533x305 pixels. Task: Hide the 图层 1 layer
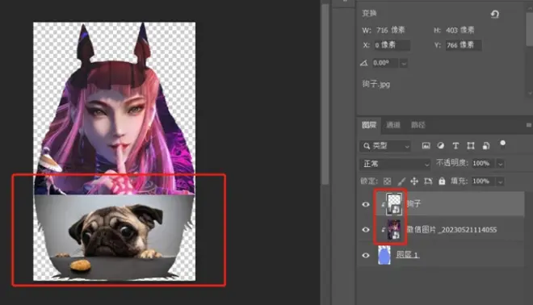tap(365, 255)
